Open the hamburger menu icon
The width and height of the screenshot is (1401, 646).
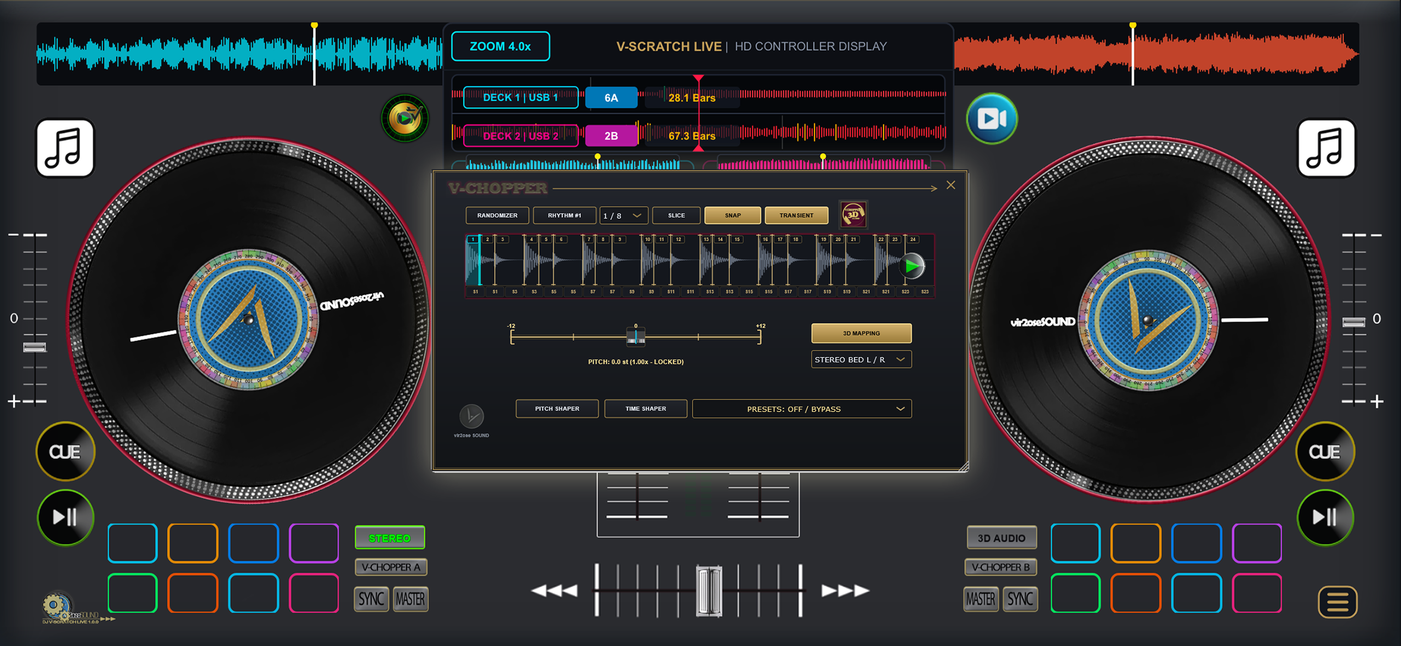pyautogui.click(x=1337, y=602)
